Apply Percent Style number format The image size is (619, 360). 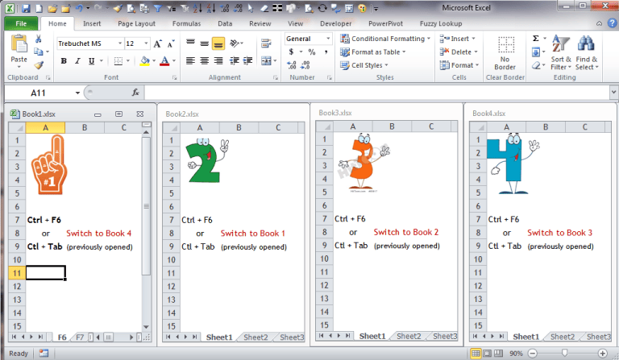(312, 52)
